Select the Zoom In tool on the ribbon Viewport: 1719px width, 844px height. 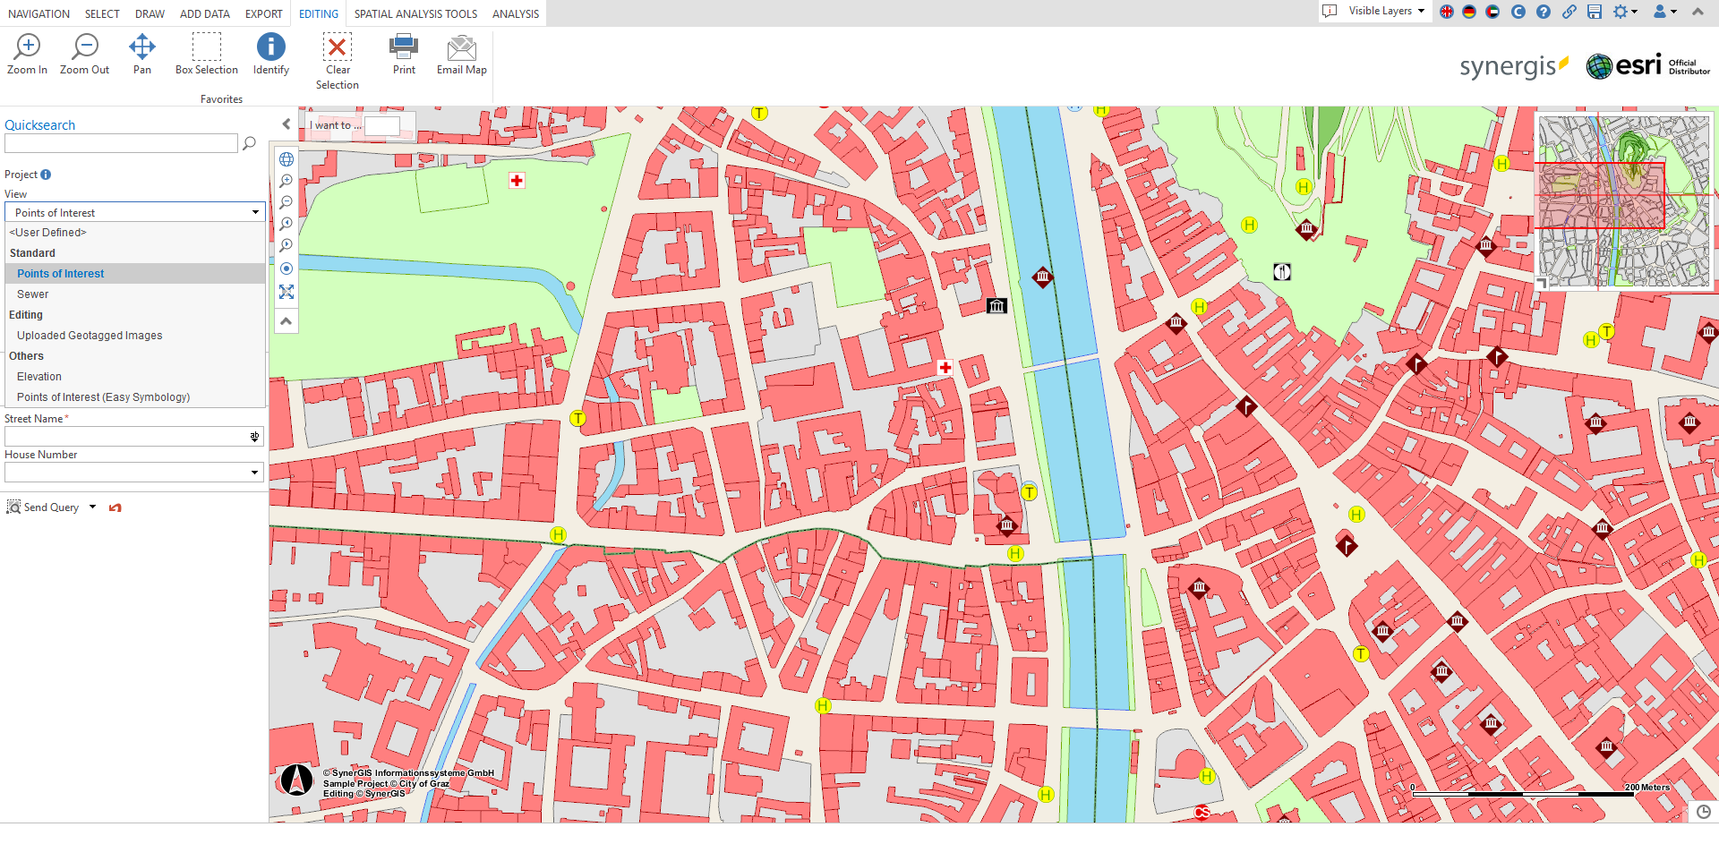point(27,54)
